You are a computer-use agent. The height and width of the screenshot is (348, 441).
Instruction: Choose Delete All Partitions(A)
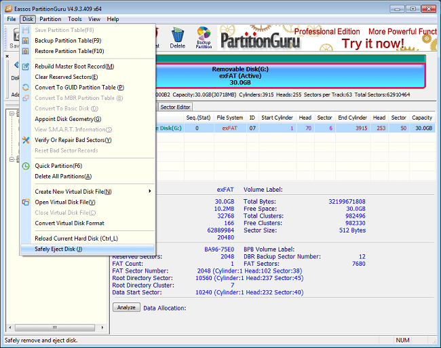pos(88,177)
